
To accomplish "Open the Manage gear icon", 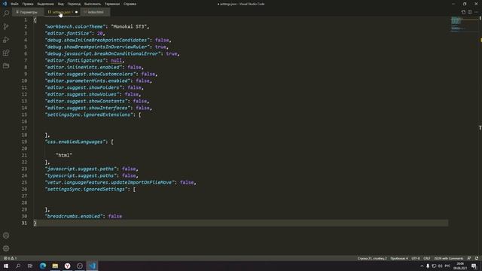I will [6, 248].
